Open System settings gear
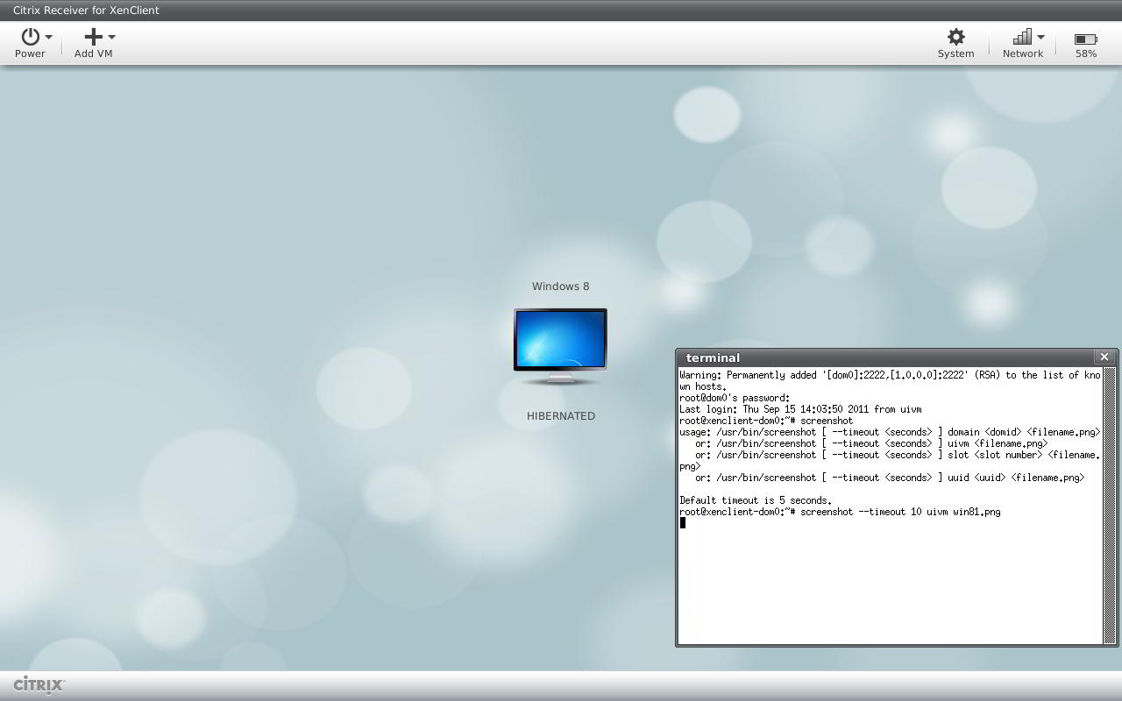This screenshot has width=1122, height=701. click(955, 36)
